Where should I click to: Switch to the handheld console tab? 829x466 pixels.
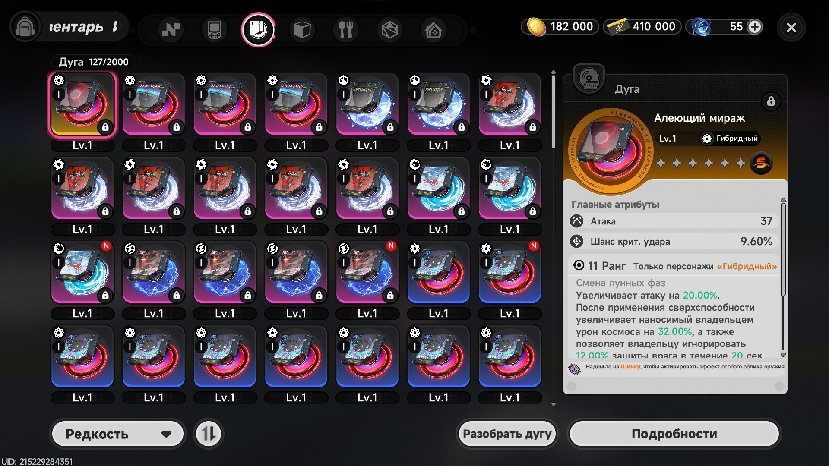(x=214, y=30)
